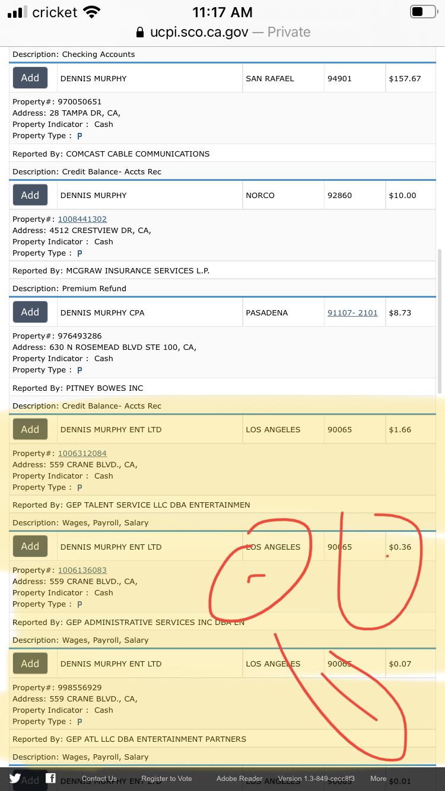Select the PASADENA city cell

(283, 312)
